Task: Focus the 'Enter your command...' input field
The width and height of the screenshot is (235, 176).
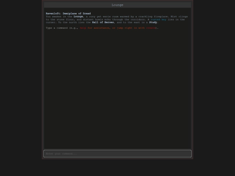Action: coord(117,154)
